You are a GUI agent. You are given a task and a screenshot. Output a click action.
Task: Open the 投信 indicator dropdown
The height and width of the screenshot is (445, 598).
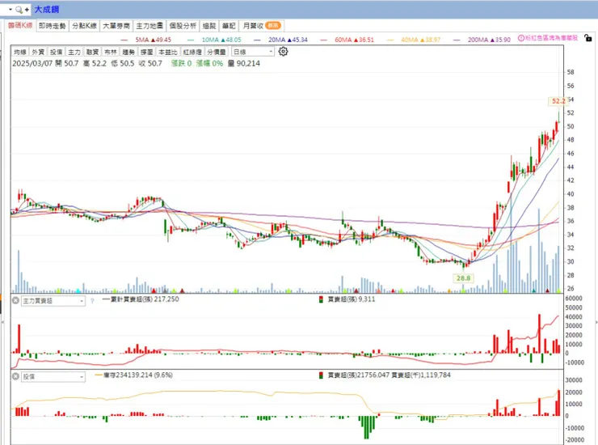tap(53, 376)
